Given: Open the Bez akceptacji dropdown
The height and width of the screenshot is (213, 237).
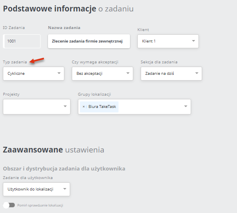Looking at the screenshot, I should [103, 74].
